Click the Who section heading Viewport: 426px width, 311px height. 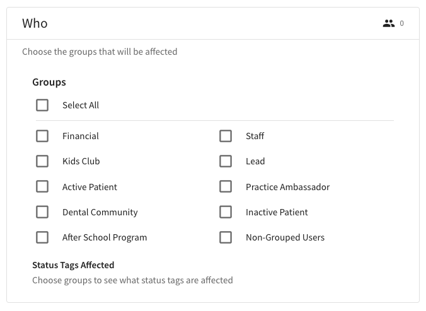click(35, 24)
